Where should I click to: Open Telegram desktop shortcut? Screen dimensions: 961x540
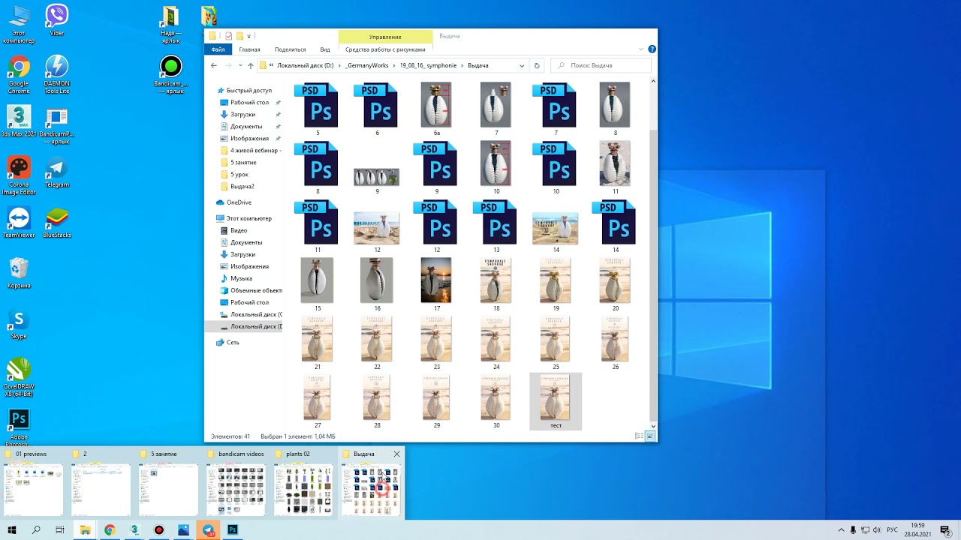point(56,172)
